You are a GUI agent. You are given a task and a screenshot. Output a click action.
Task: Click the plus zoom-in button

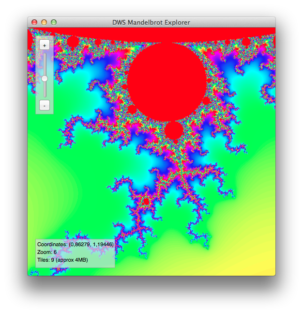pyautogui.click(x=45, y=45)
